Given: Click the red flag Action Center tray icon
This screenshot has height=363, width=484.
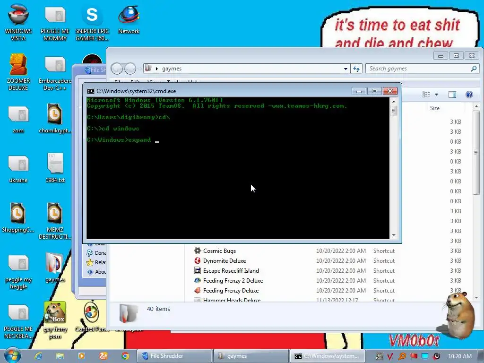Looking at the screenshot, I should [x=414, y=356].
